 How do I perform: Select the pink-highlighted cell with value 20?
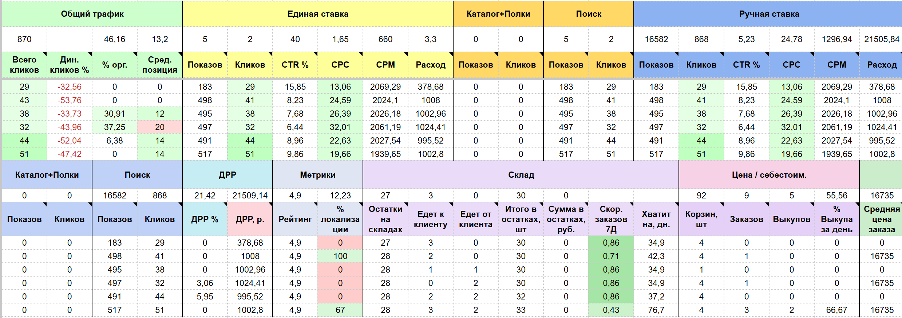tap(160, 127)
